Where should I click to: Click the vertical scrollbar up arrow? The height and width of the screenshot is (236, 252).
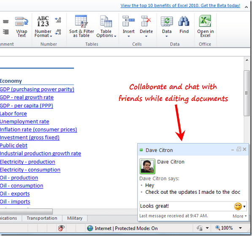point(247,60)
